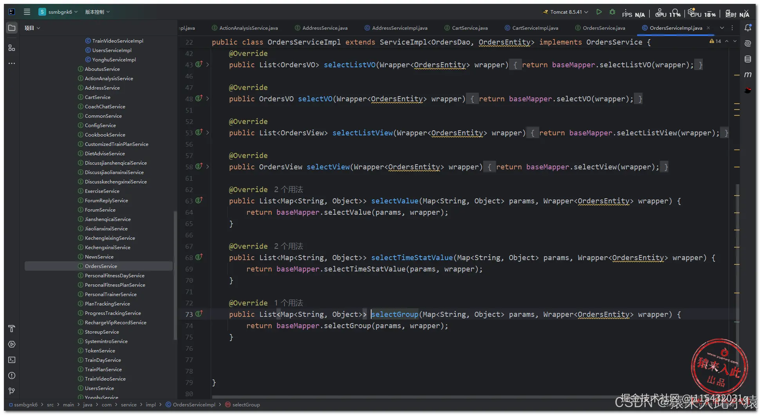Click the project tree vertical scrollbar

pyautogui.click(x=175, y=275)
